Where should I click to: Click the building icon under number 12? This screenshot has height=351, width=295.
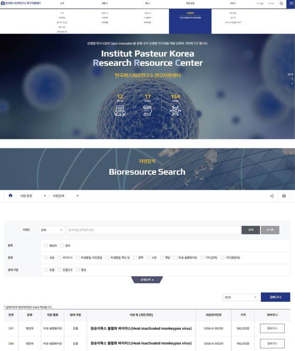[120, 111]
